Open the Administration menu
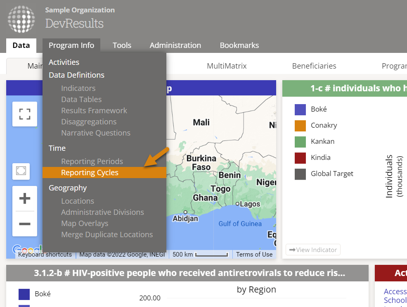 [x=175, y=45]
